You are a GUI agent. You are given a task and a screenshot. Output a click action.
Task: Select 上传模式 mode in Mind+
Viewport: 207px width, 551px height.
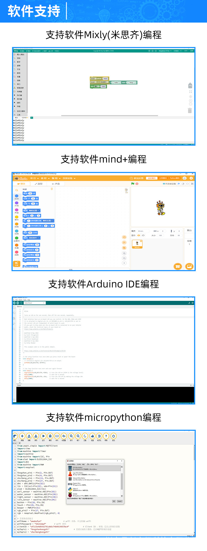(x=163, y=178)
